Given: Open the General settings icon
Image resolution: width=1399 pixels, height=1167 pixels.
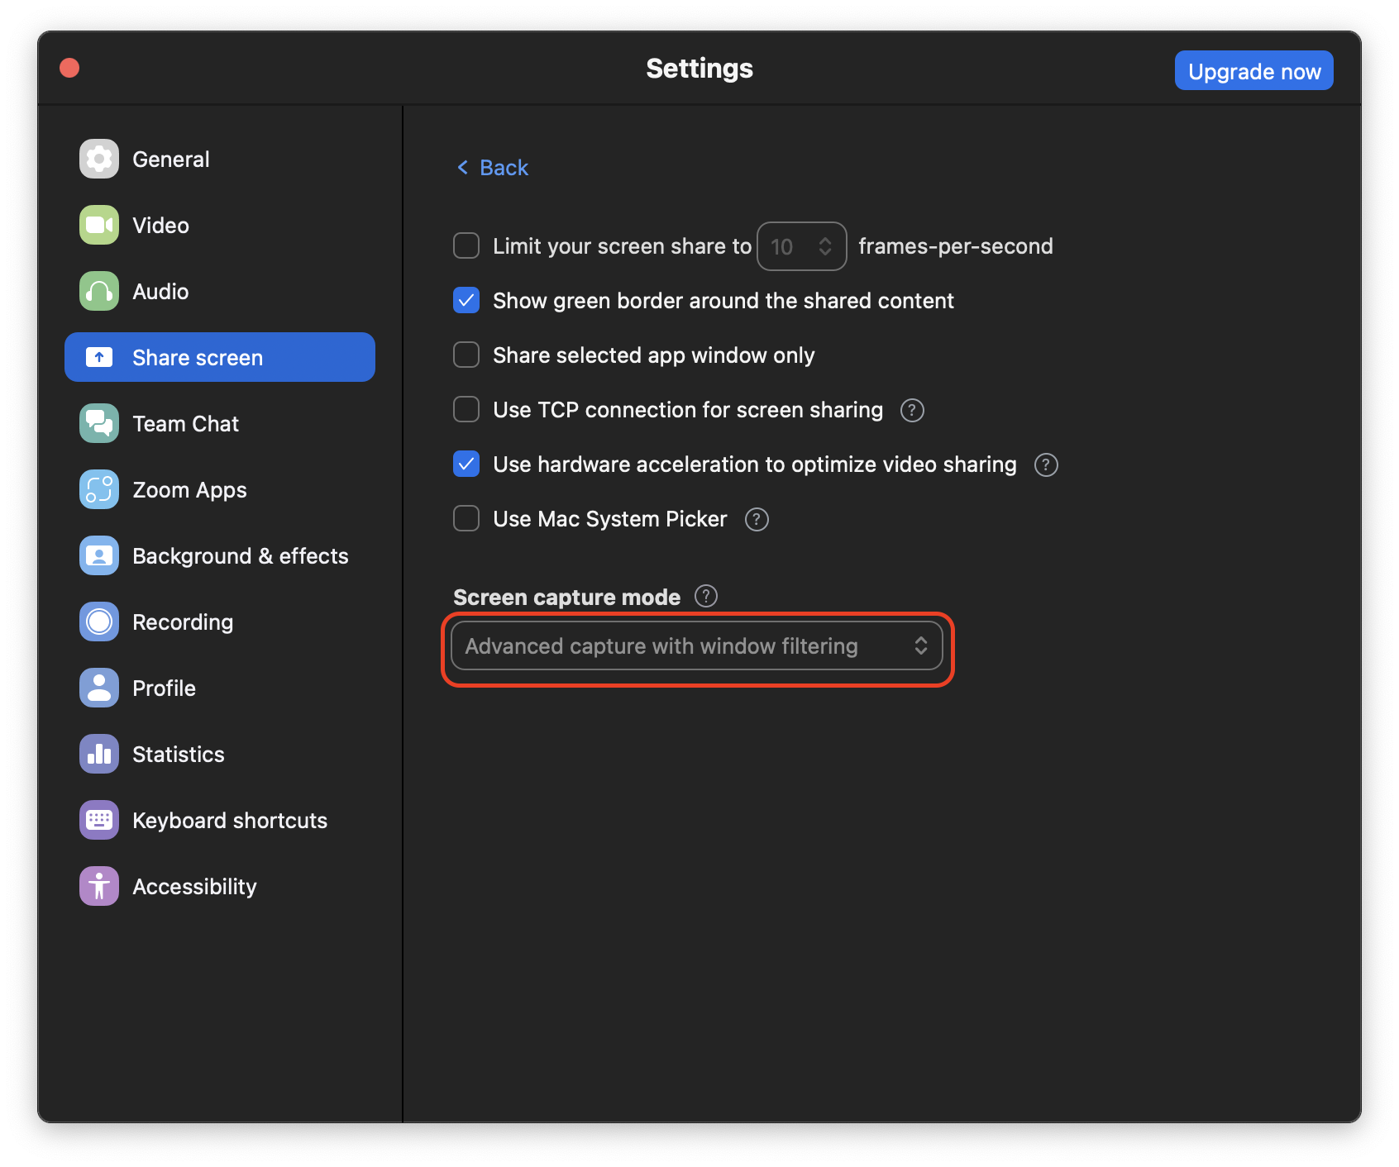Looking at the screenshot, I should pos(98,159).
